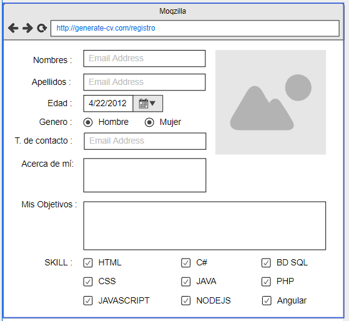
Task: Toggle the JAVA skill checkbox
Action: tap(186, 282)
